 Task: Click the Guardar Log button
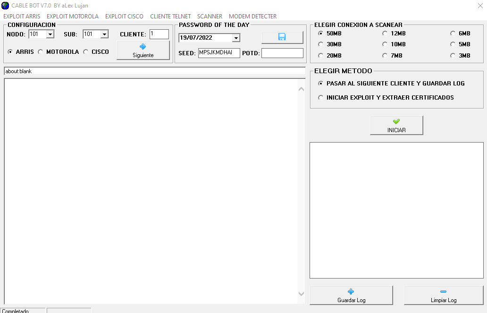(351, 295)
